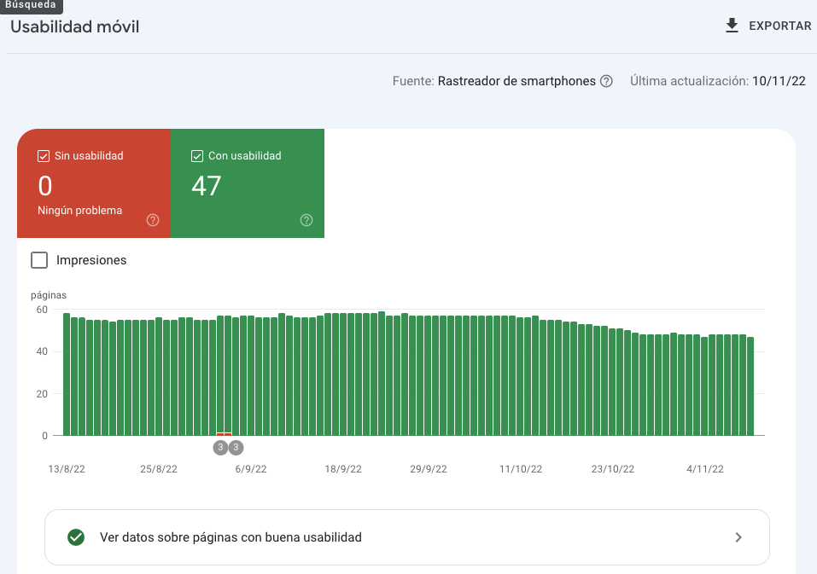
Task: Click the help icon on Con usabilidad card
Action: click(x=306, y=220)
